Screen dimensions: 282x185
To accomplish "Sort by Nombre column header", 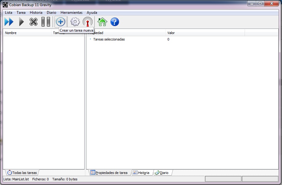I will pyautogui.click(x=27, y=33).
